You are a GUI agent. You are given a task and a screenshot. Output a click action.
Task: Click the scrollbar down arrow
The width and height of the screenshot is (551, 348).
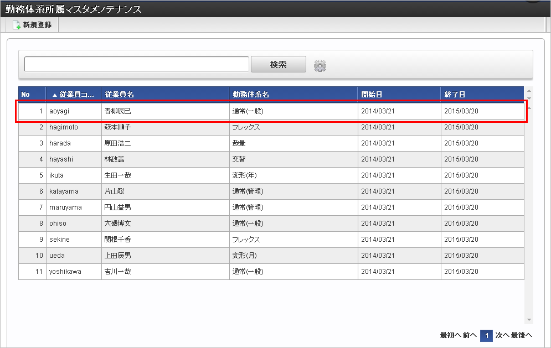(529, 319)
